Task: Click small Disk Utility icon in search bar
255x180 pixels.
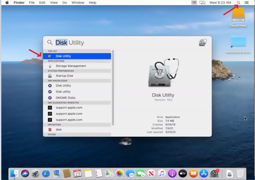Action: coord(203,42)
